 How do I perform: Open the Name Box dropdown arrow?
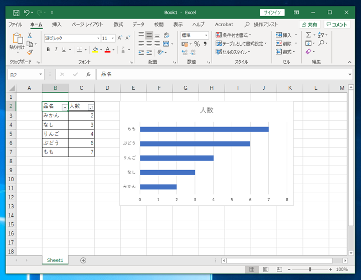pos(41,74)
